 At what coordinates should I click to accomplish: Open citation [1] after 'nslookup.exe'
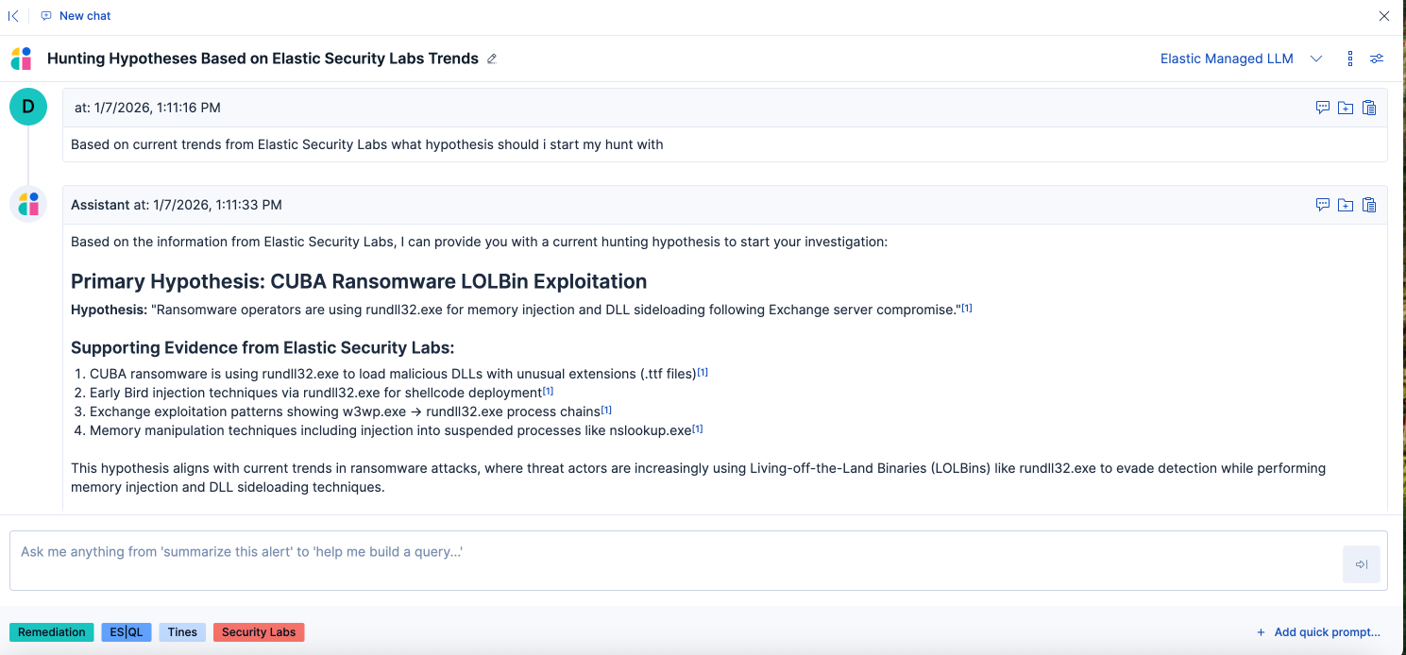click(698, 428)
